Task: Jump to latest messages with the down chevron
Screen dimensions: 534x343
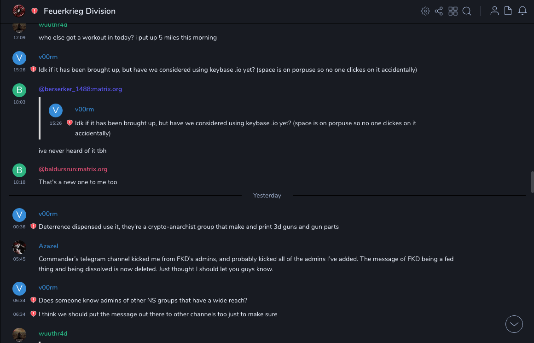Action: tap(514, 324)
